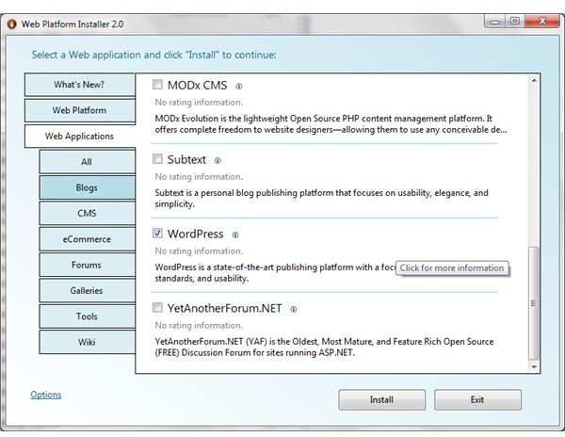
Task: Open more information icon beside WordPress
Action: [235, 235]
